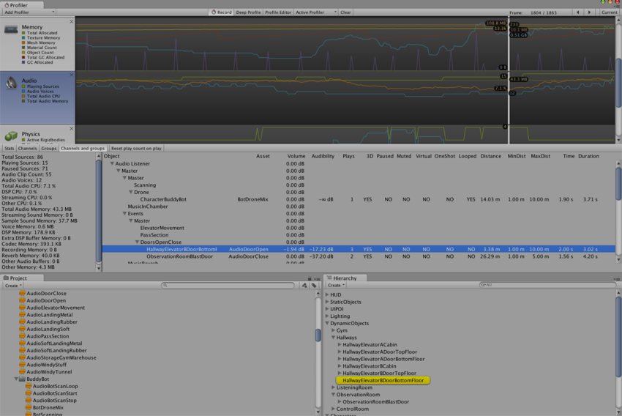
Task: Step to the previous profiler frame
Action: click(x=579, y=12)
